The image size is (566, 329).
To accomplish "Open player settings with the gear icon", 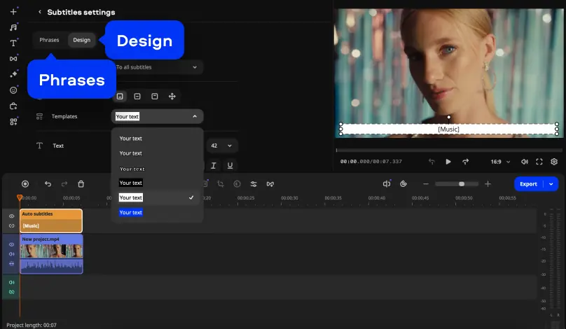I will tap(554, 162).
